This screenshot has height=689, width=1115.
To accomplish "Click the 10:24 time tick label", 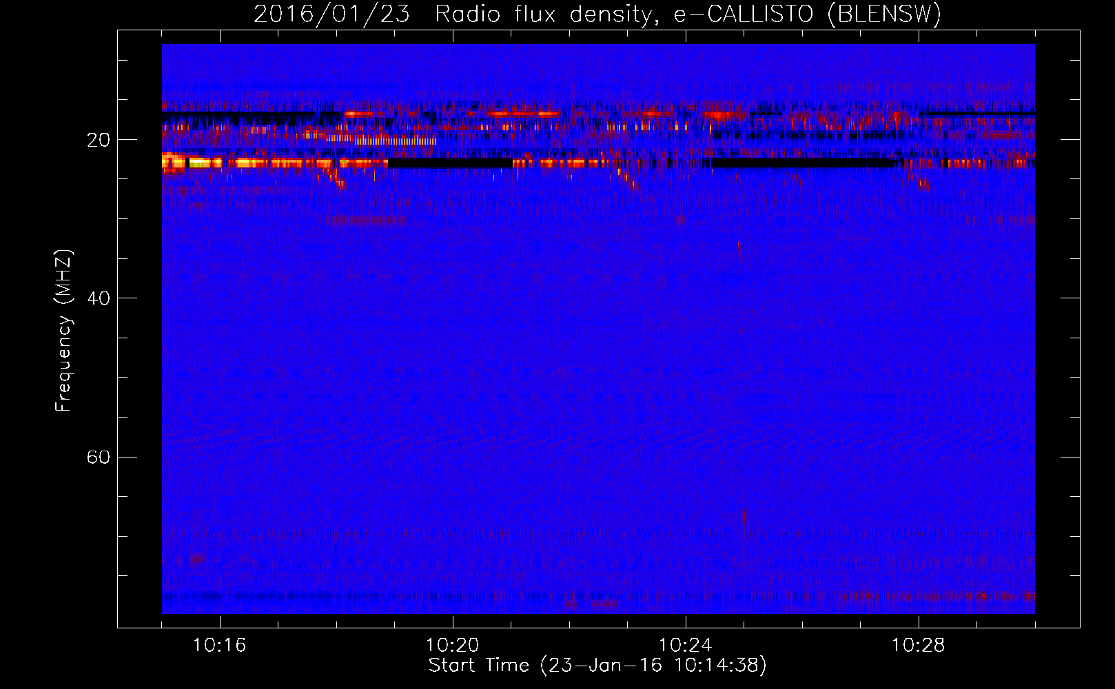I will tap(685, 645).
